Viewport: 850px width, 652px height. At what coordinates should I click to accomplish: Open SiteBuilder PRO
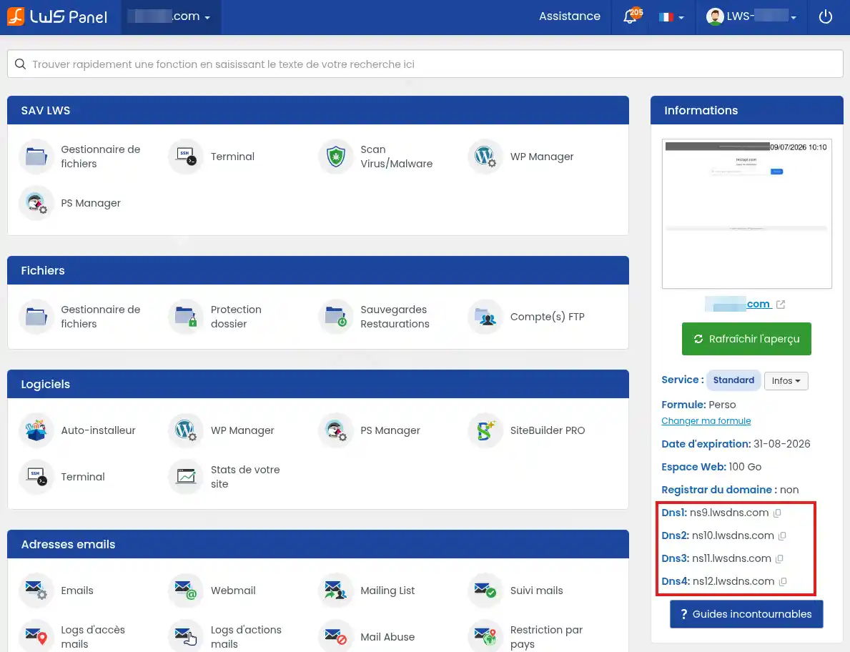coord(527,430)
